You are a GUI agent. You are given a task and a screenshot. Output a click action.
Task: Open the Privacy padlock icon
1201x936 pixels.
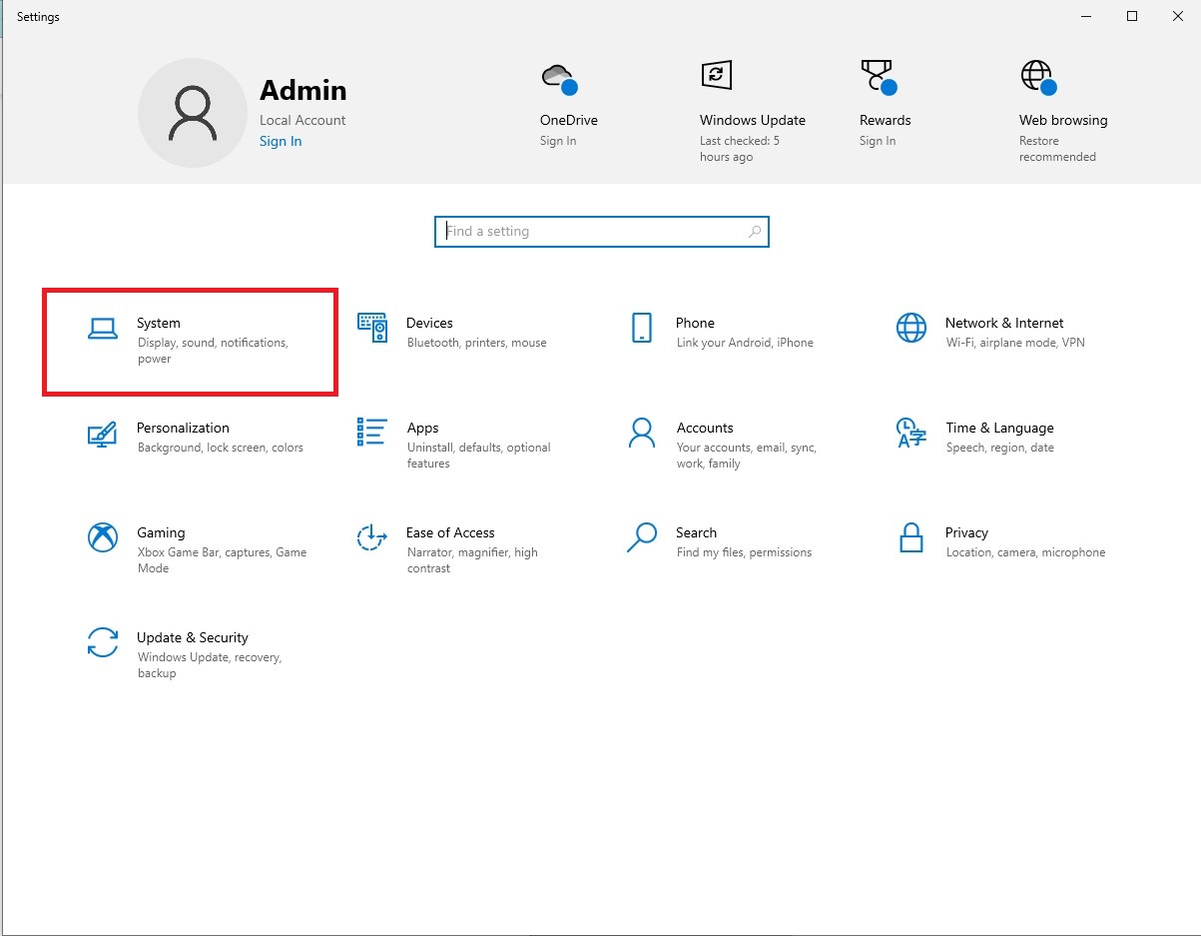tap(910, 537)
